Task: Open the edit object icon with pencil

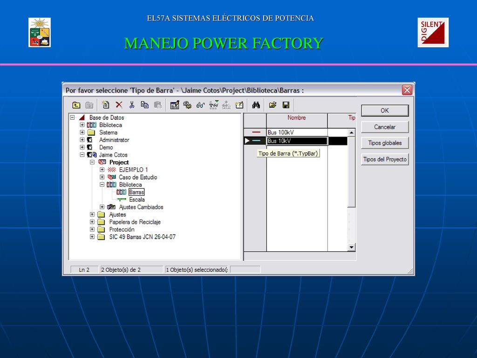Action: 174,105
